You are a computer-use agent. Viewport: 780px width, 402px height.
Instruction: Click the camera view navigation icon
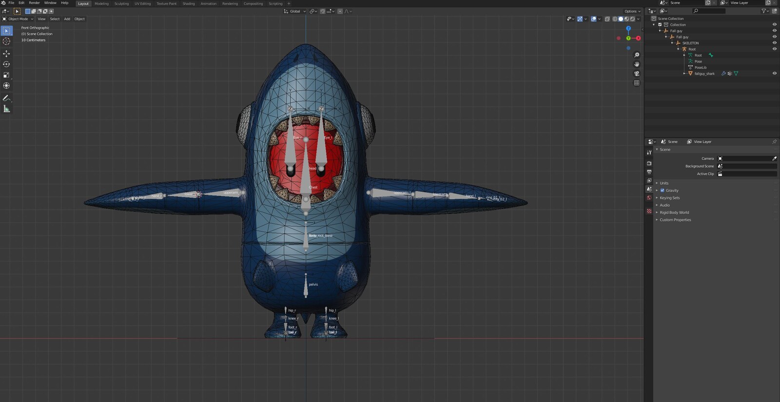coord(637,74)
